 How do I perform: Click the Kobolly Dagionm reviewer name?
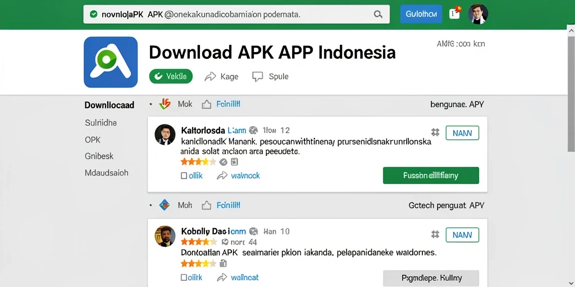pos(214,232)
